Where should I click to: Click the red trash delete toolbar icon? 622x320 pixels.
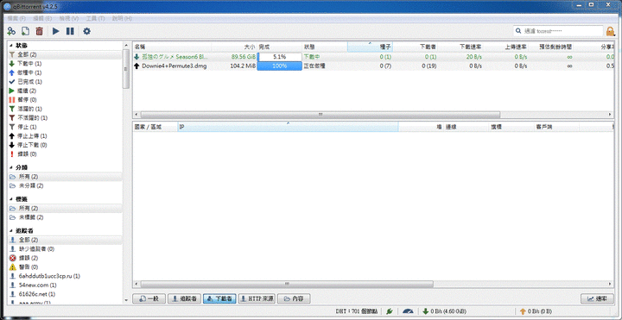click(39, 31)
